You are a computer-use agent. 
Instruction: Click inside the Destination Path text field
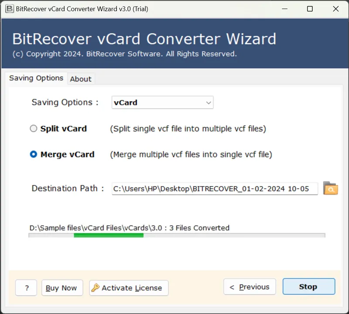point(214,188)
